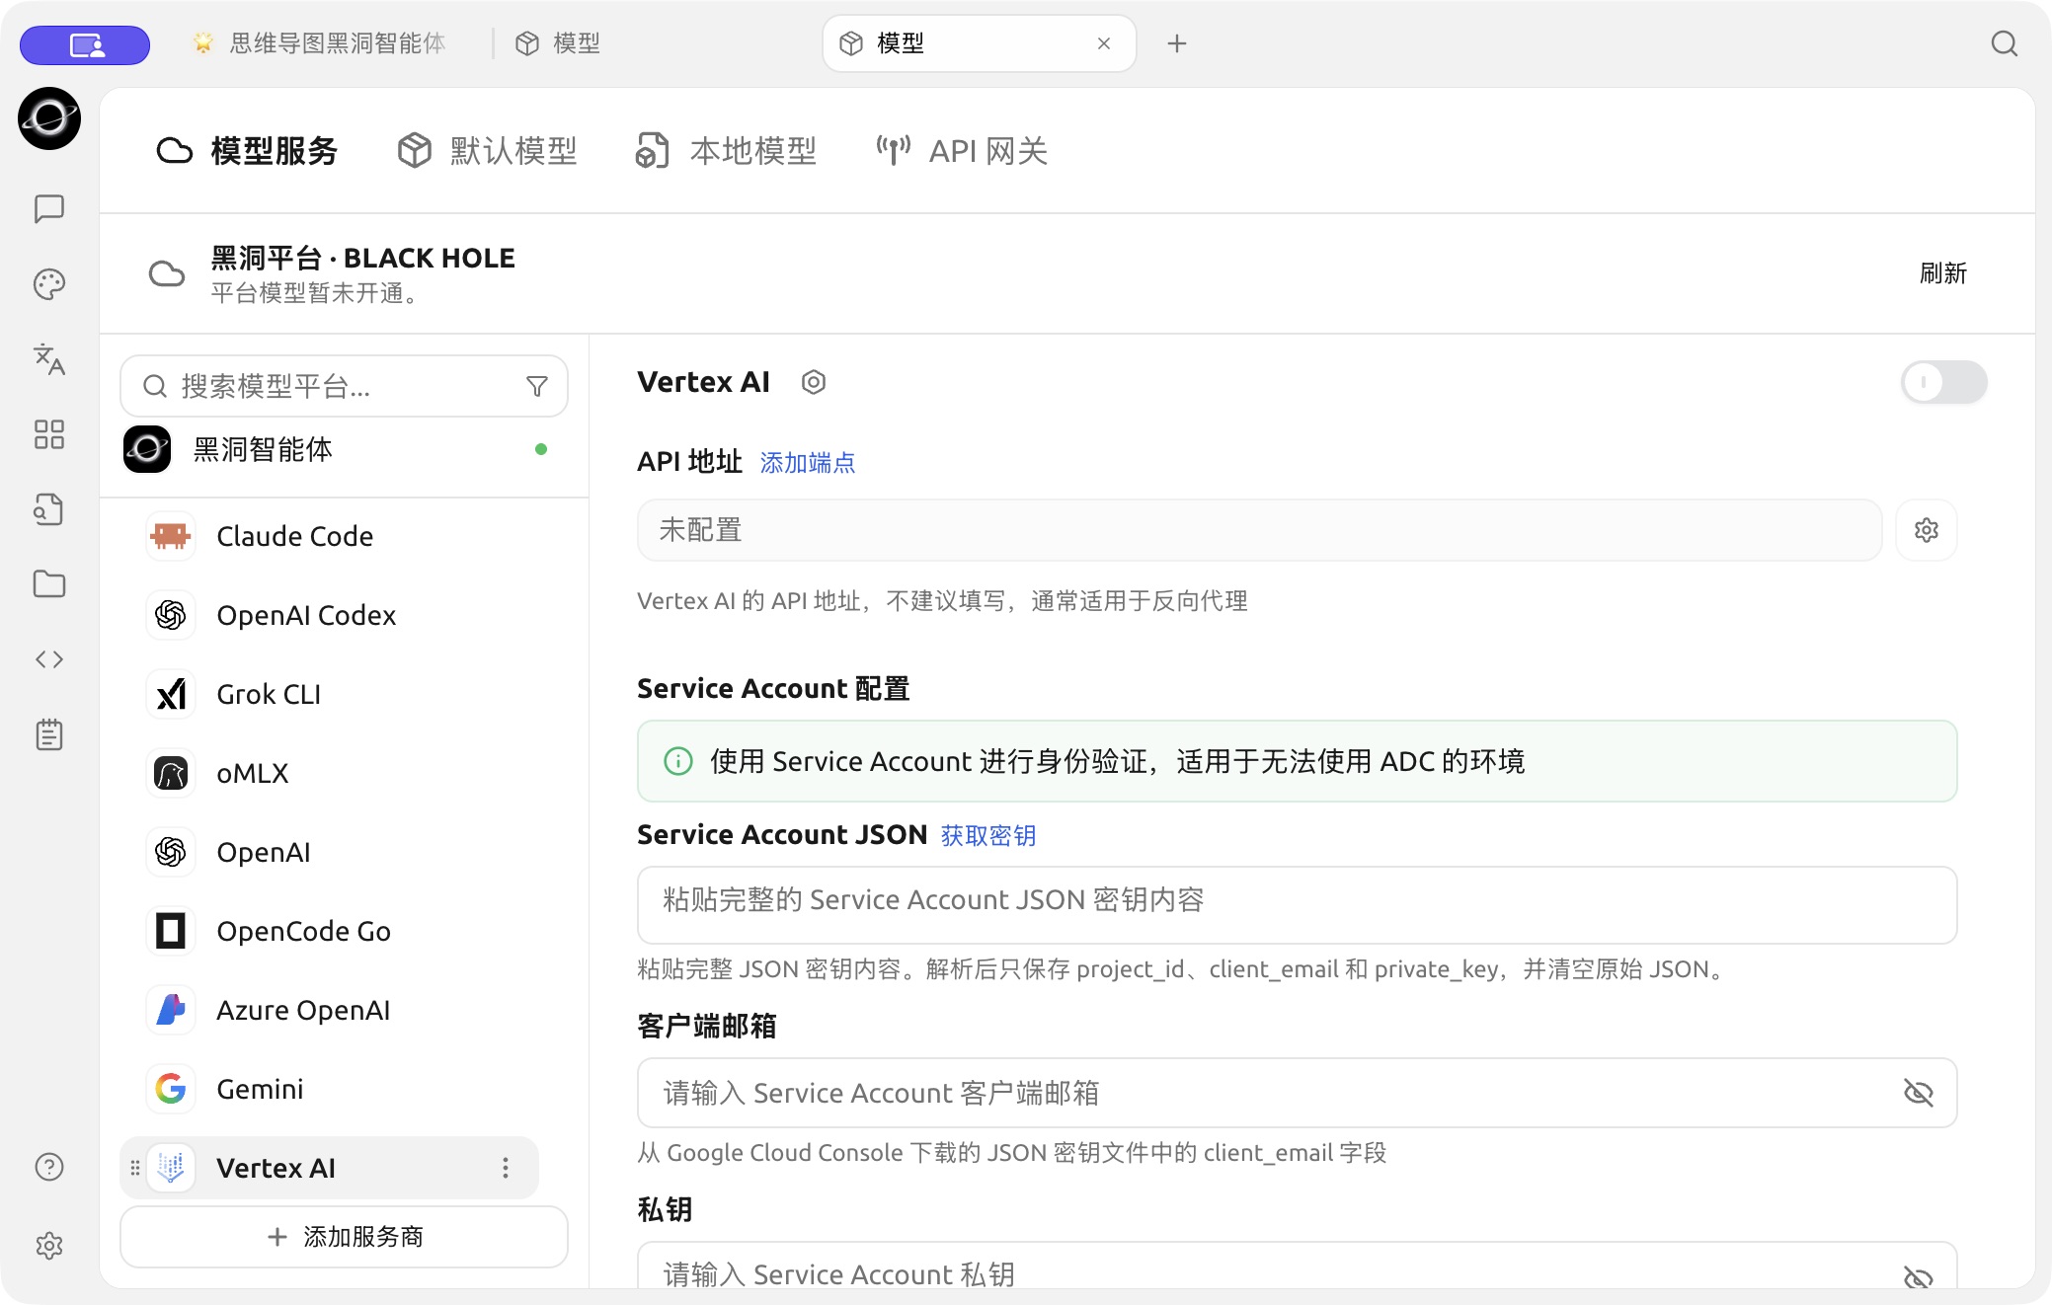The width and height of the screenshot is (2052, 1305).
Task: Open Vertex AI row more options menu
Action: pos(506,1168)
